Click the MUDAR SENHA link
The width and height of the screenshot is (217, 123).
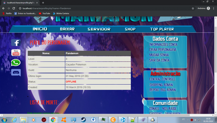(159, 55)
